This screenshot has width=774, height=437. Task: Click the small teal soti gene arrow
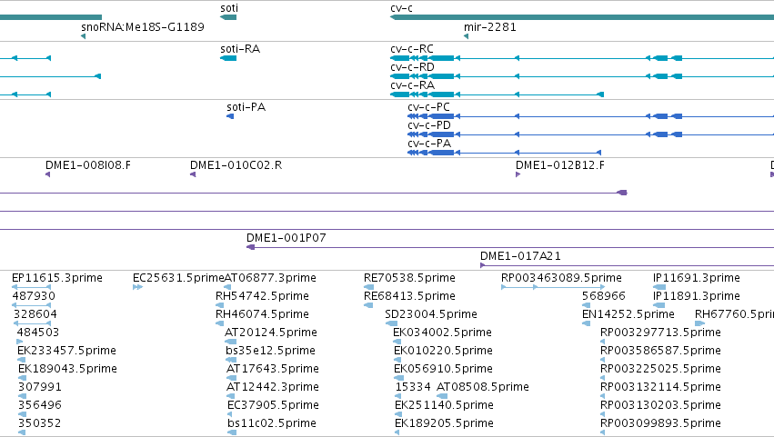click(228, 17)
